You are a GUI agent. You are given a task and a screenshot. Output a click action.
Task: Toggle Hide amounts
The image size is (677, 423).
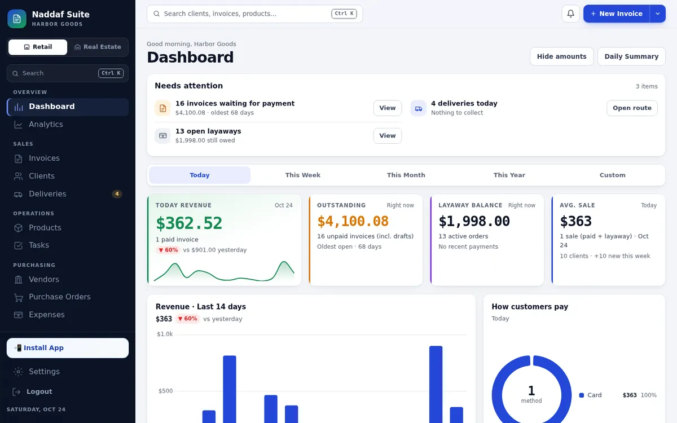click(x=561, y=56)
